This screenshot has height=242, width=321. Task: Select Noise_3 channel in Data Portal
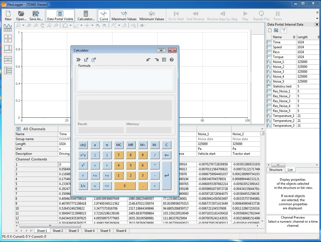(x=293, y=71)
